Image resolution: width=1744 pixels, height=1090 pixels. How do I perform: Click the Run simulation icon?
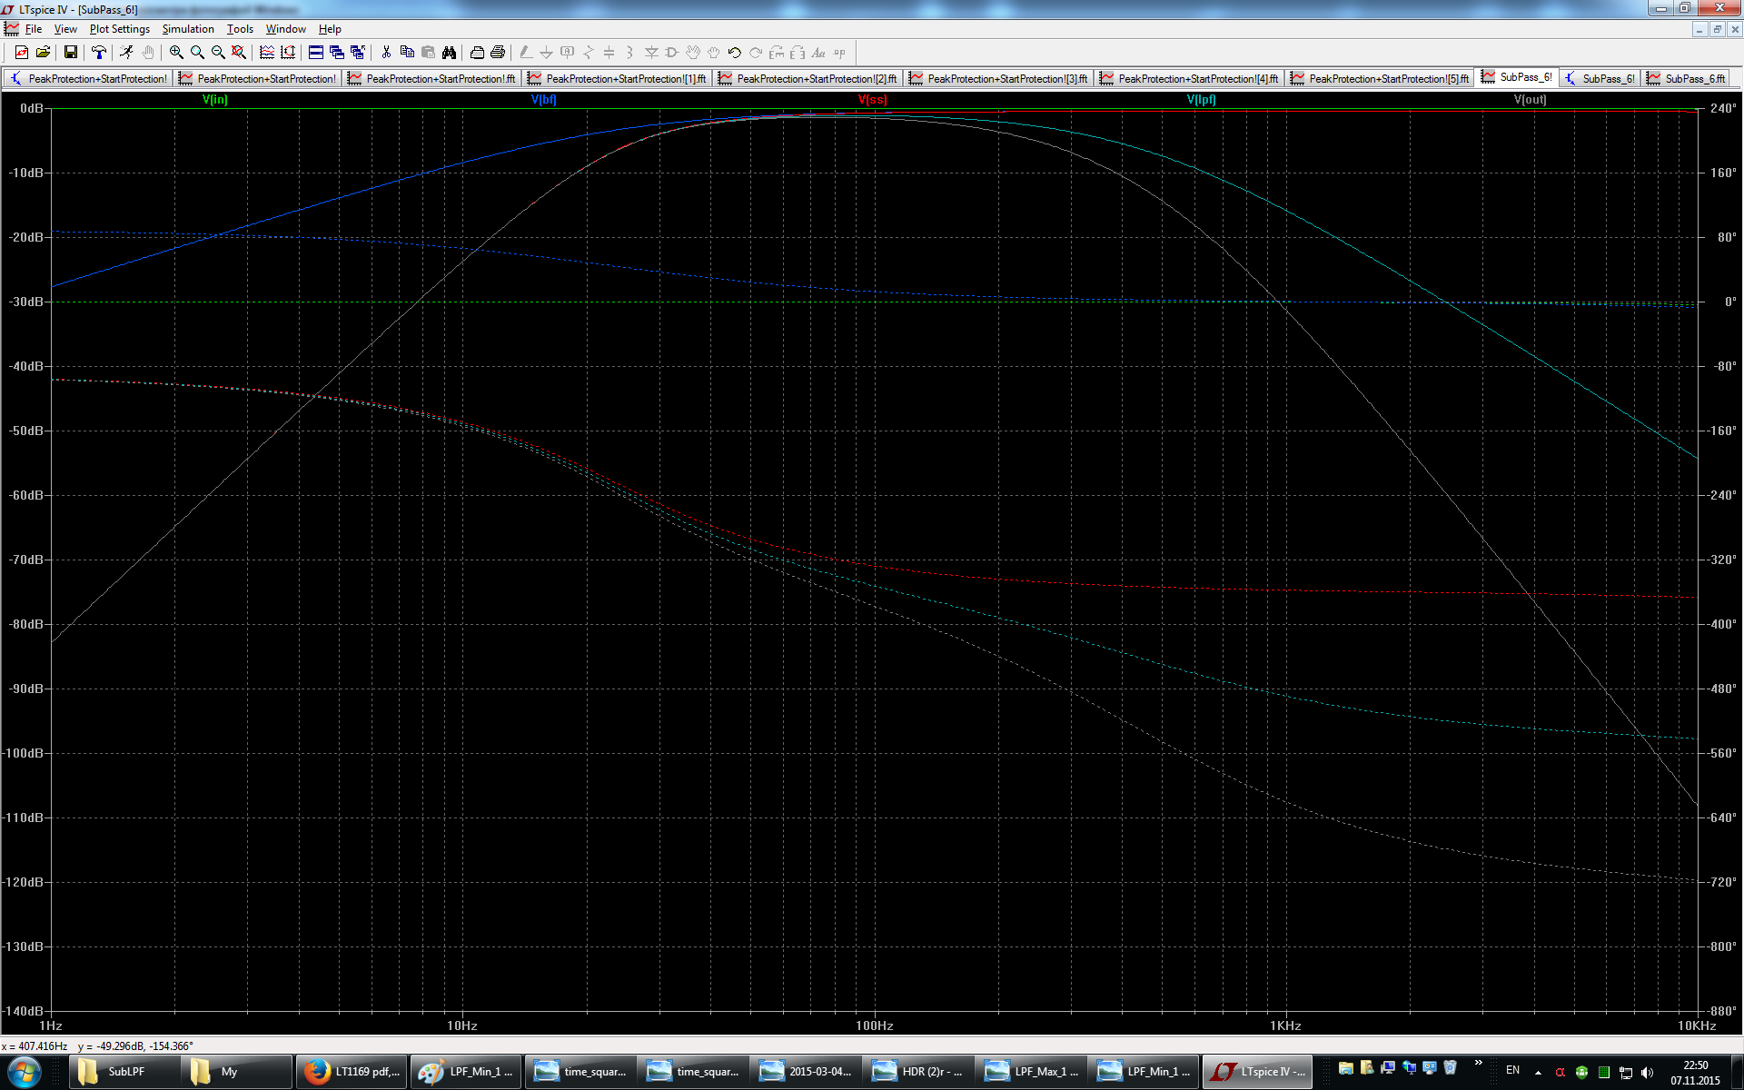(126, 53)
